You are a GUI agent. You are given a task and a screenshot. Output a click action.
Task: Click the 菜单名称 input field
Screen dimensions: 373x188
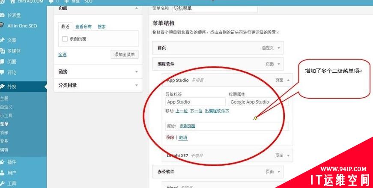[x=215, y=8]
